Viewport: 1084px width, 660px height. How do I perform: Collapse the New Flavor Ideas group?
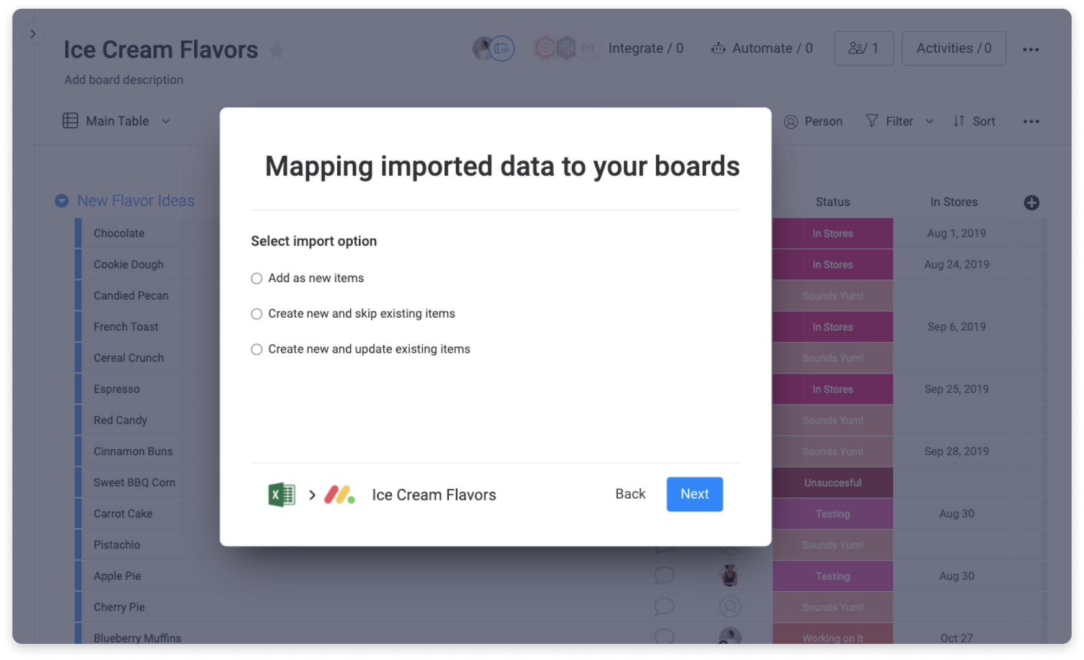coord(61,201)
